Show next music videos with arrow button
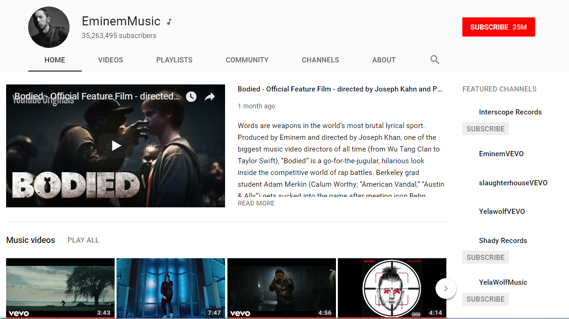The height and width of the screenshot is (319, 569). (446, 289)
